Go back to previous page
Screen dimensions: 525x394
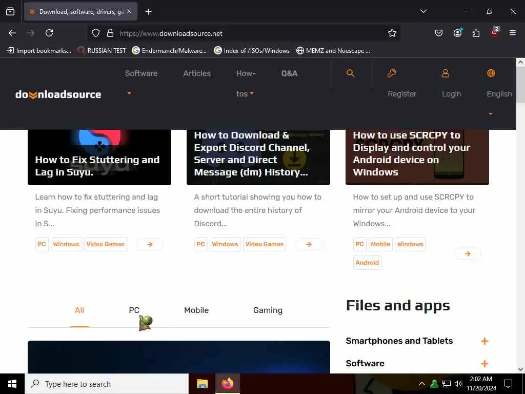[12, 33]
